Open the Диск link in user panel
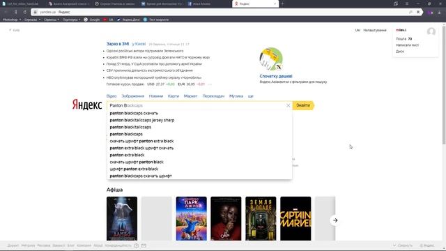This screenshot has height=251, width=446. 399,52
